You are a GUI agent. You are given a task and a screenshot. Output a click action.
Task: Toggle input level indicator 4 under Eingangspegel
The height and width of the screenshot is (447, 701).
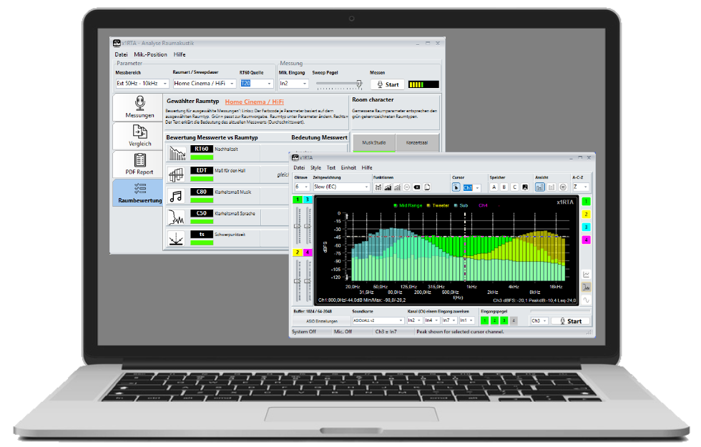pos(513,321)
